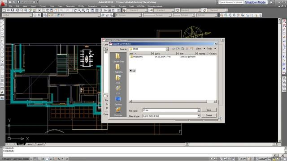Click the New drawing icon in toolbar
Viewport: 287px width, 161px height.
tap(4, 10)
